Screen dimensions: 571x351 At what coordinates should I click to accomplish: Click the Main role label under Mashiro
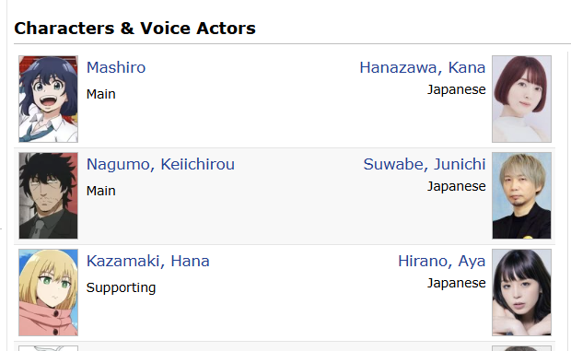pyautogui.click(x=101, y=94)
